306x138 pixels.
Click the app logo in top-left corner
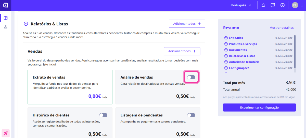tap(6, 5)
